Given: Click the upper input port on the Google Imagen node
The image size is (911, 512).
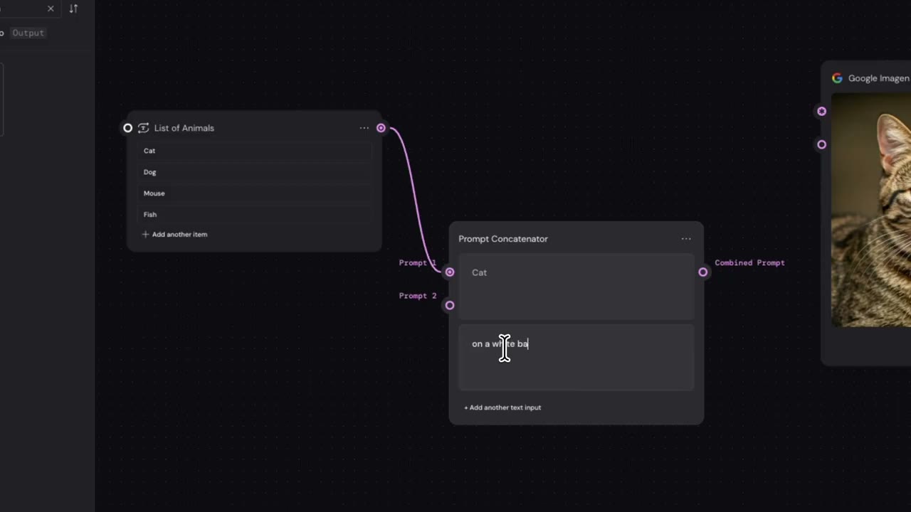Looking at the screenshot, I should point(821,111).
